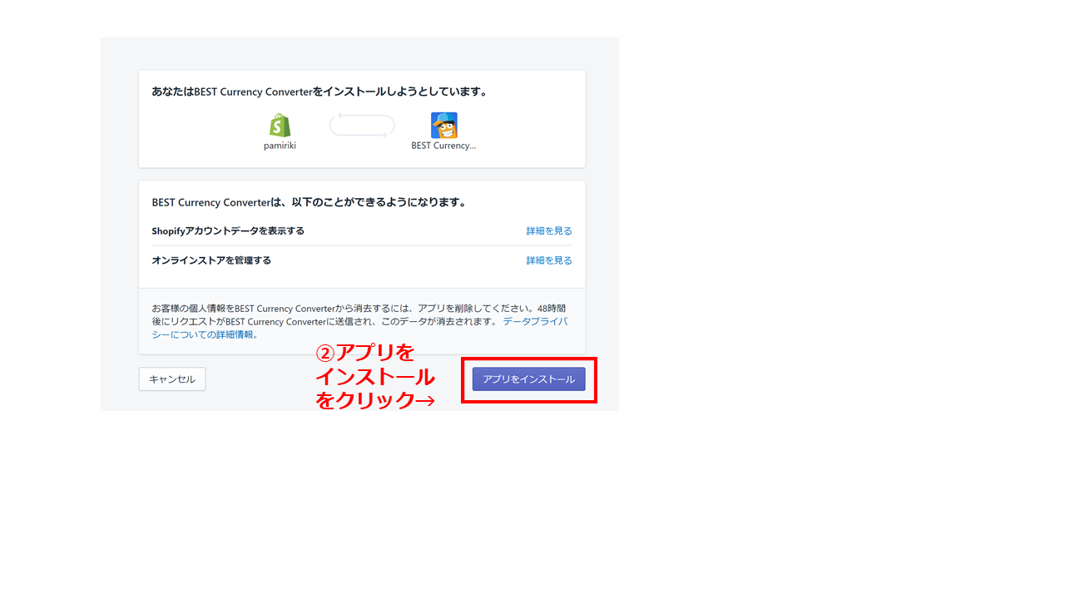This screenshot has width=1065, height=599.
Task: Click the green Shopify bag logo
Action: [280, 126]
